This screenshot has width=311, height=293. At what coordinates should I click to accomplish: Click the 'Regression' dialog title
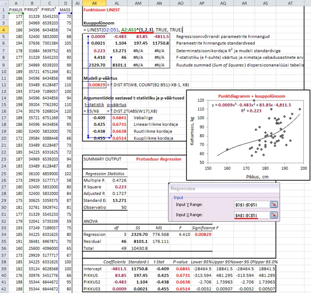click(x=183, y=189)
